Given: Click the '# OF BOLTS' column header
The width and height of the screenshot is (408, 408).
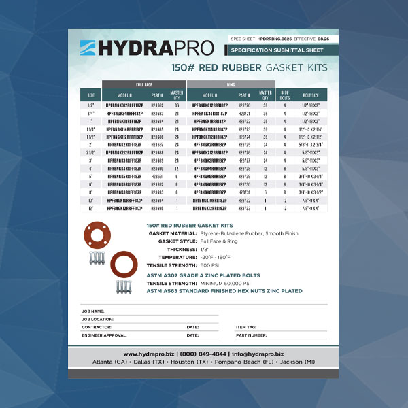Looking at the screenshot, I should 285,95.
